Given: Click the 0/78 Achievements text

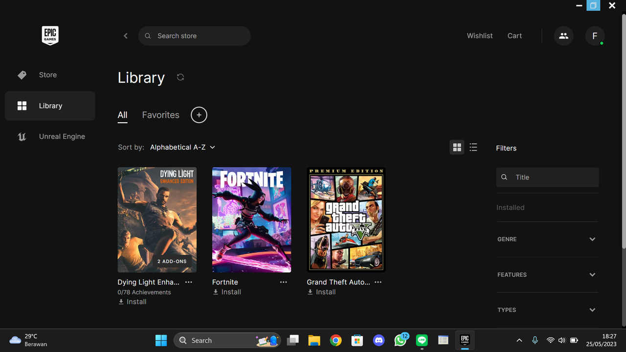Looking at the screenshot, I should 144,292.
